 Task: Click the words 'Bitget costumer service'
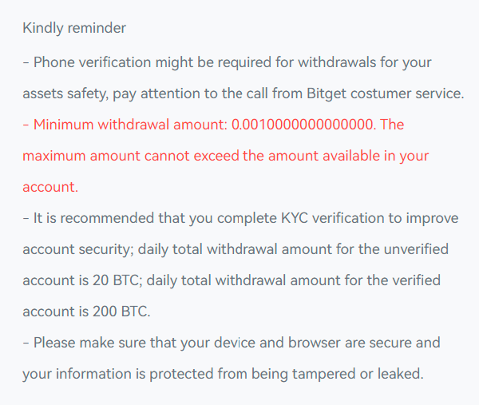pos(384,93)
